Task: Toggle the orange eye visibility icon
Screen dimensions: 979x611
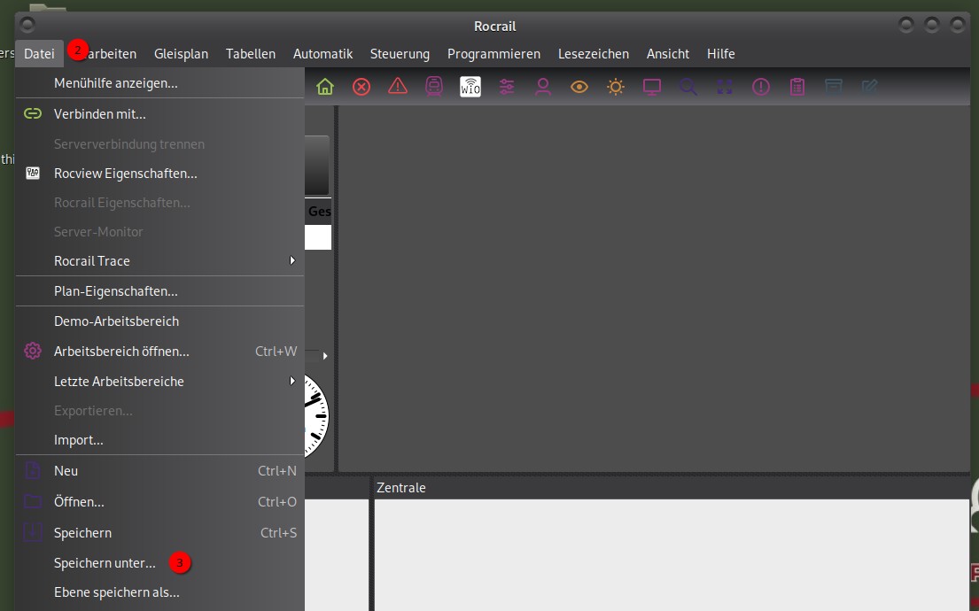Action: 579,87
